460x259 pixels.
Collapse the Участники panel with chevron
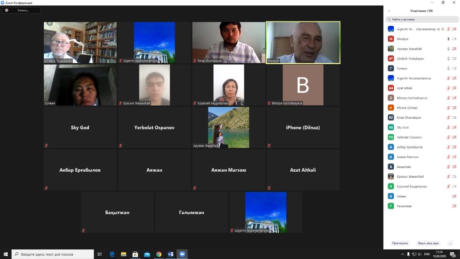[389, 11]
